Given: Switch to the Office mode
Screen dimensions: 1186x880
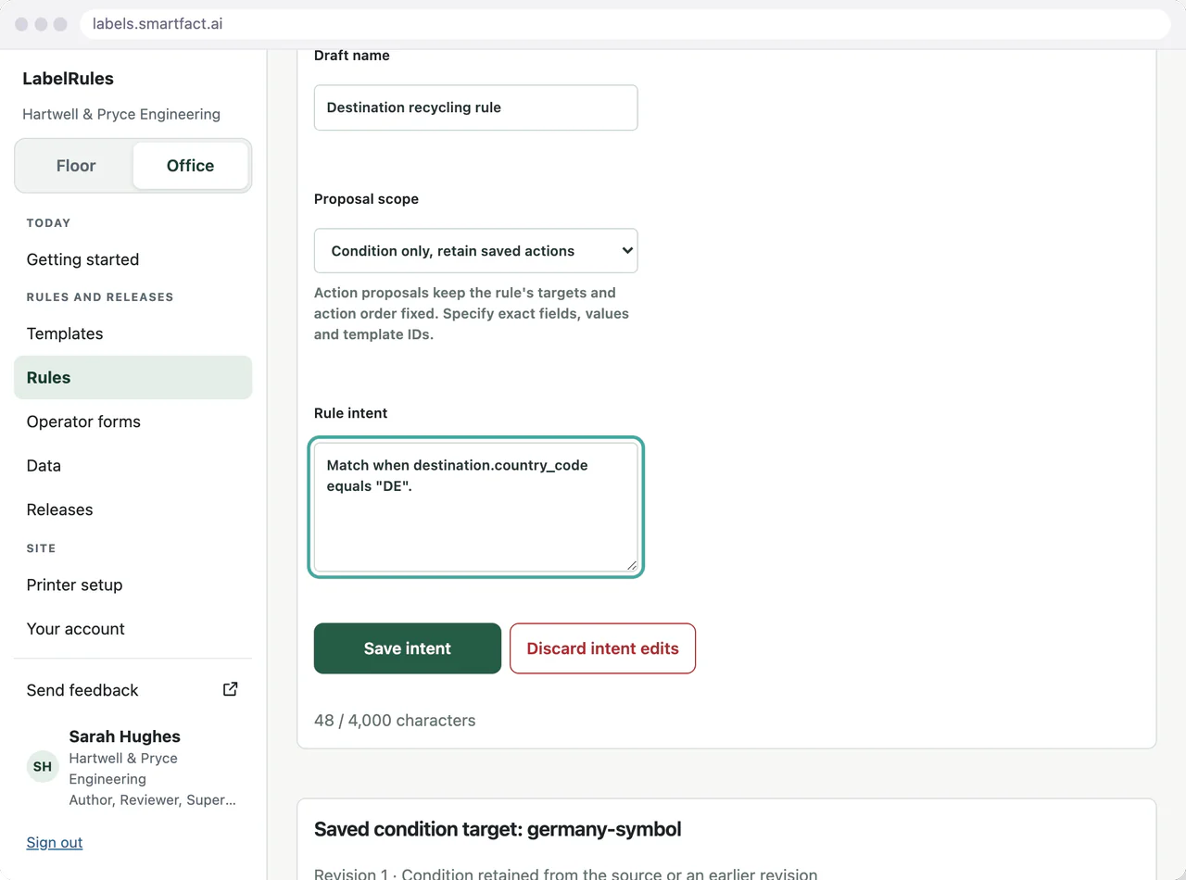Looking at the screenshot, I should click(x=190, y=166).
